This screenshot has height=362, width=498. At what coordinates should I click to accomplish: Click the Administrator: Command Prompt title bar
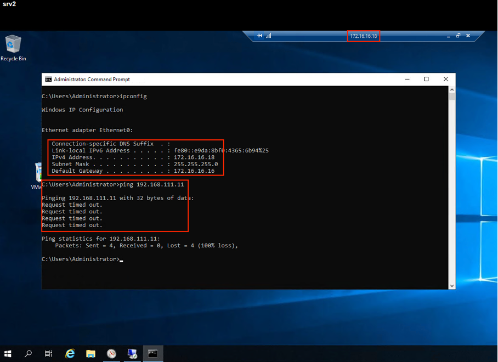[219, 80]
